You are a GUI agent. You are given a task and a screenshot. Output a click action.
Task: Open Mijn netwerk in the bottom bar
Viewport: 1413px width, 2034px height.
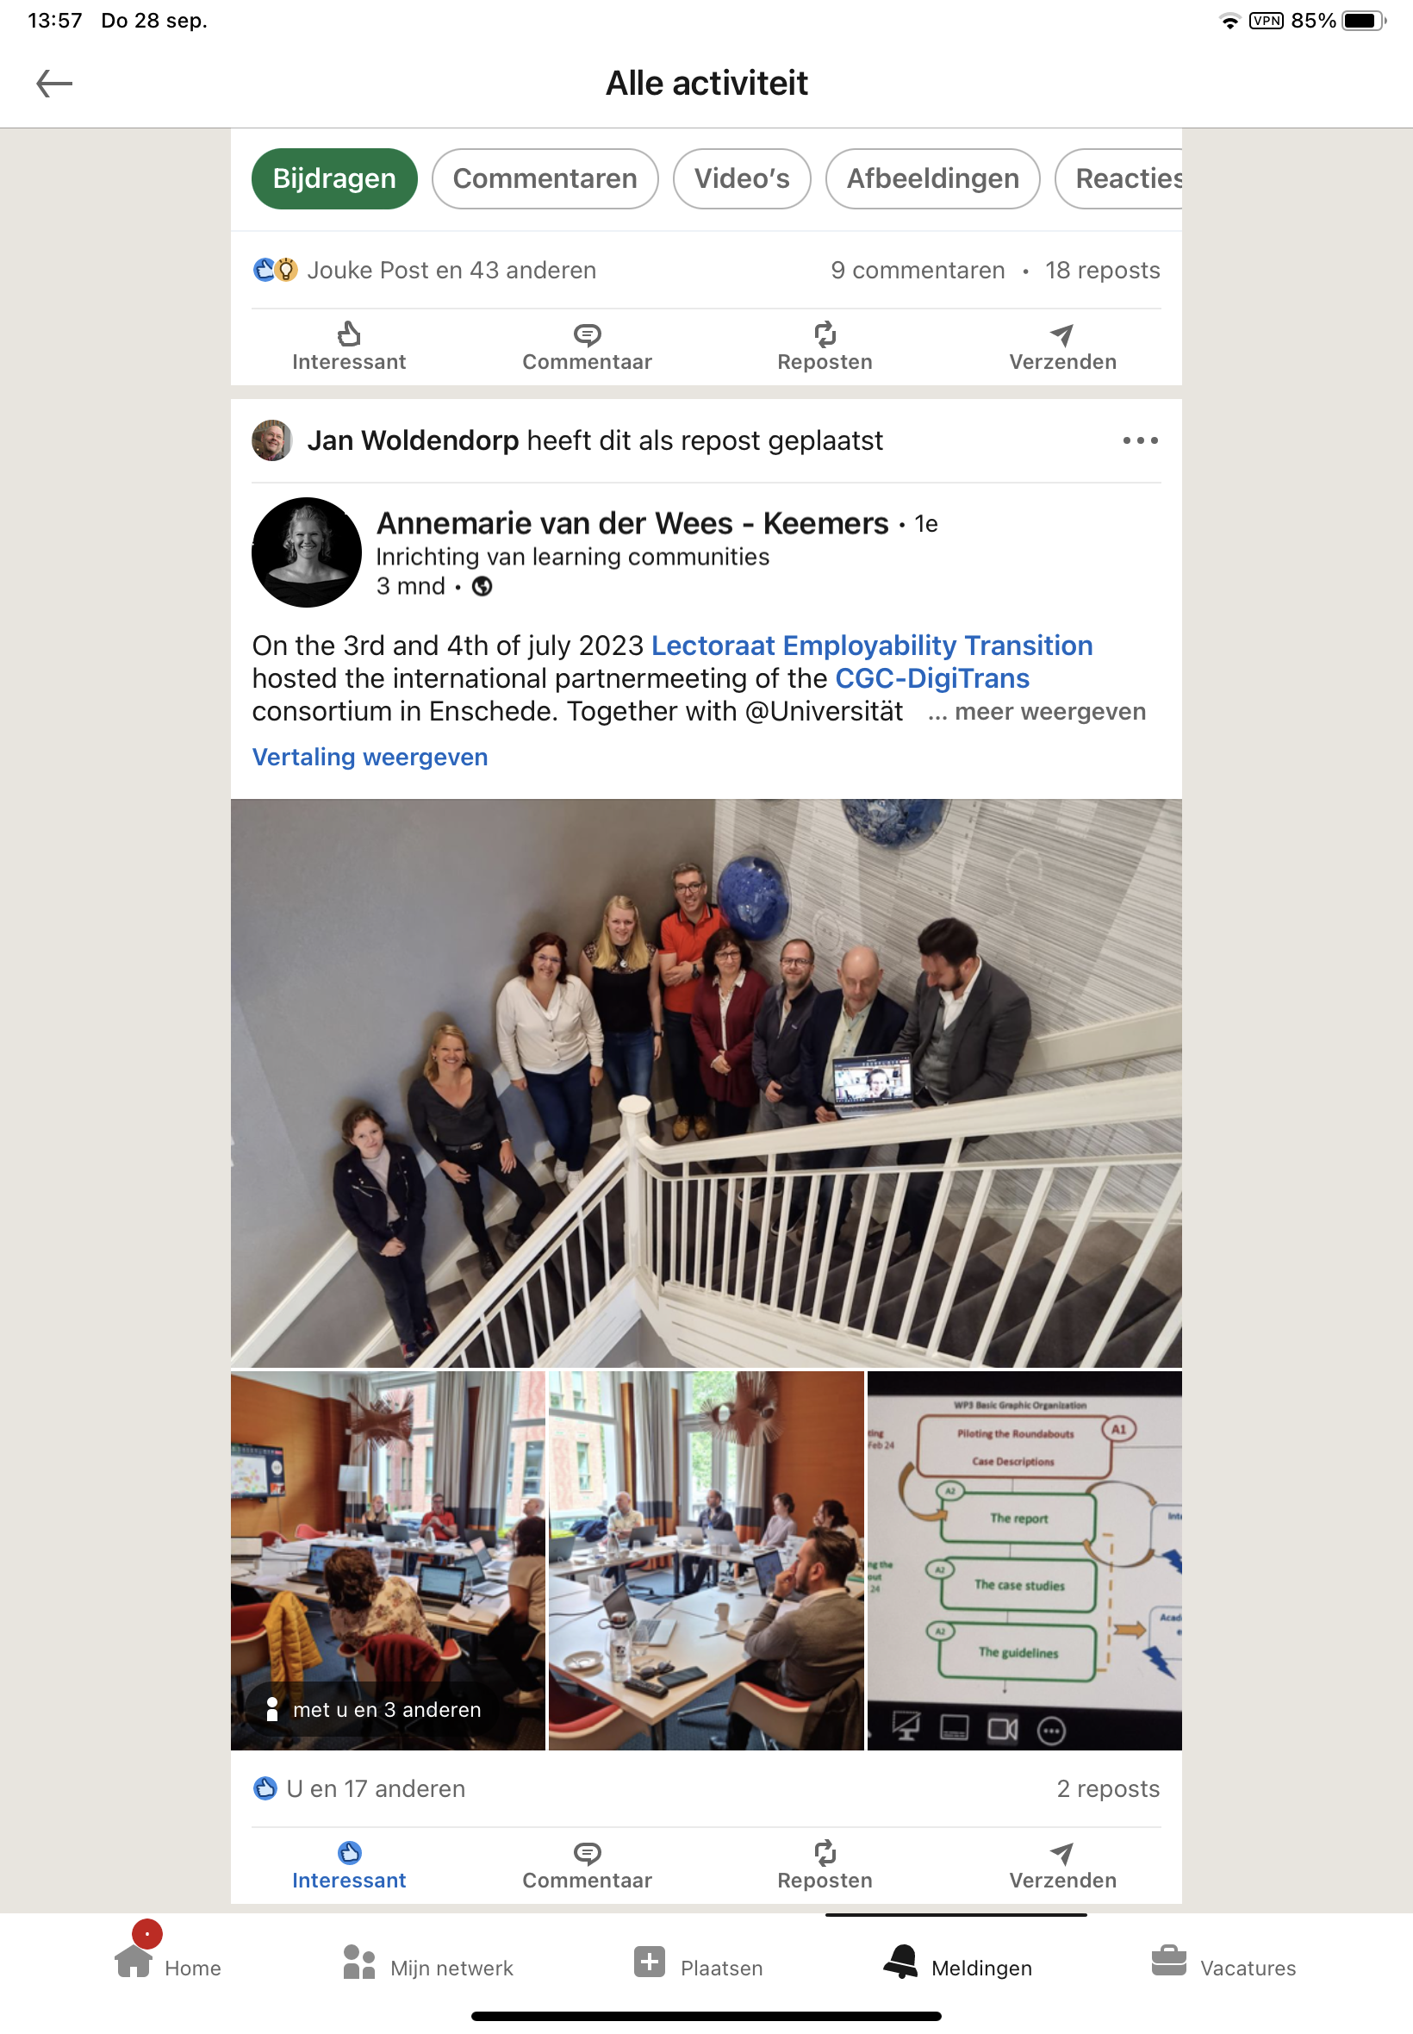[x=358, y=1962]
